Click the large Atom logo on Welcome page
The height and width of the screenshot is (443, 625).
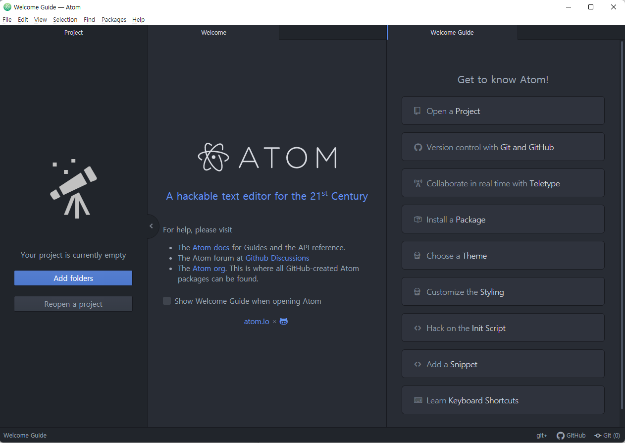[x=267, y=157]
